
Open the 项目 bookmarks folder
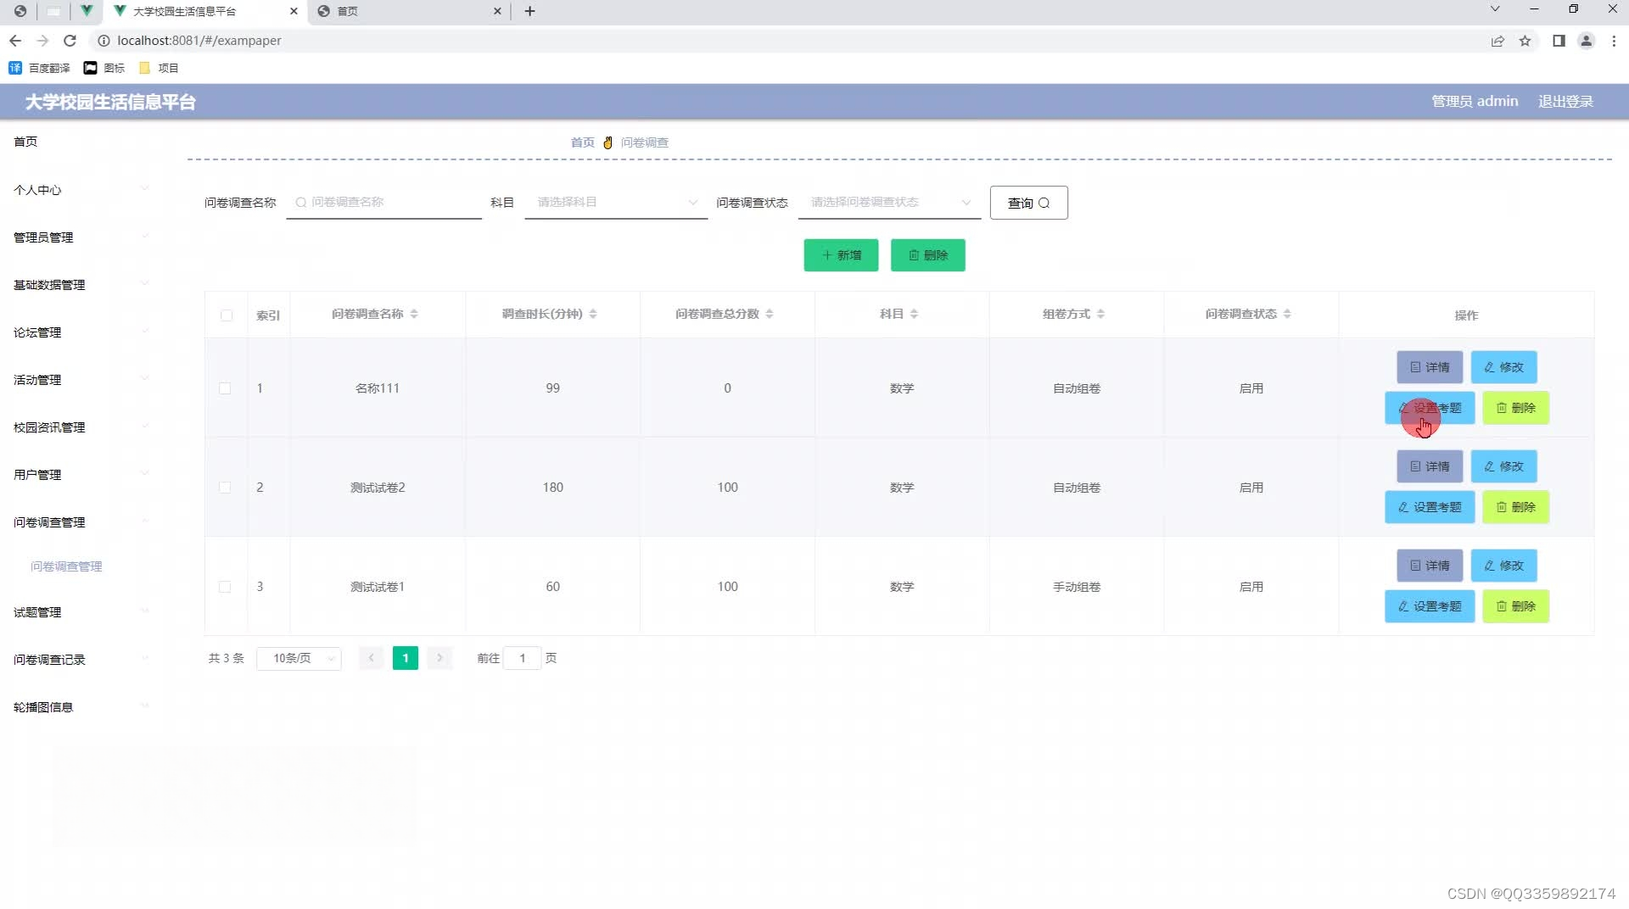[159, 68]
